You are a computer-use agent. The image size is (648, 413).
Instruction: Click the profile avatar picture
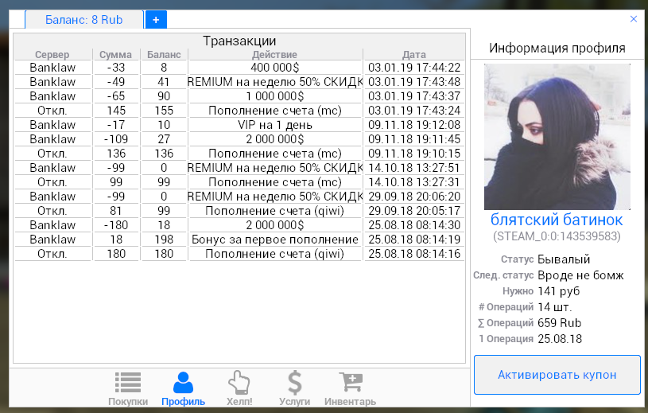(x=557, y=136)
